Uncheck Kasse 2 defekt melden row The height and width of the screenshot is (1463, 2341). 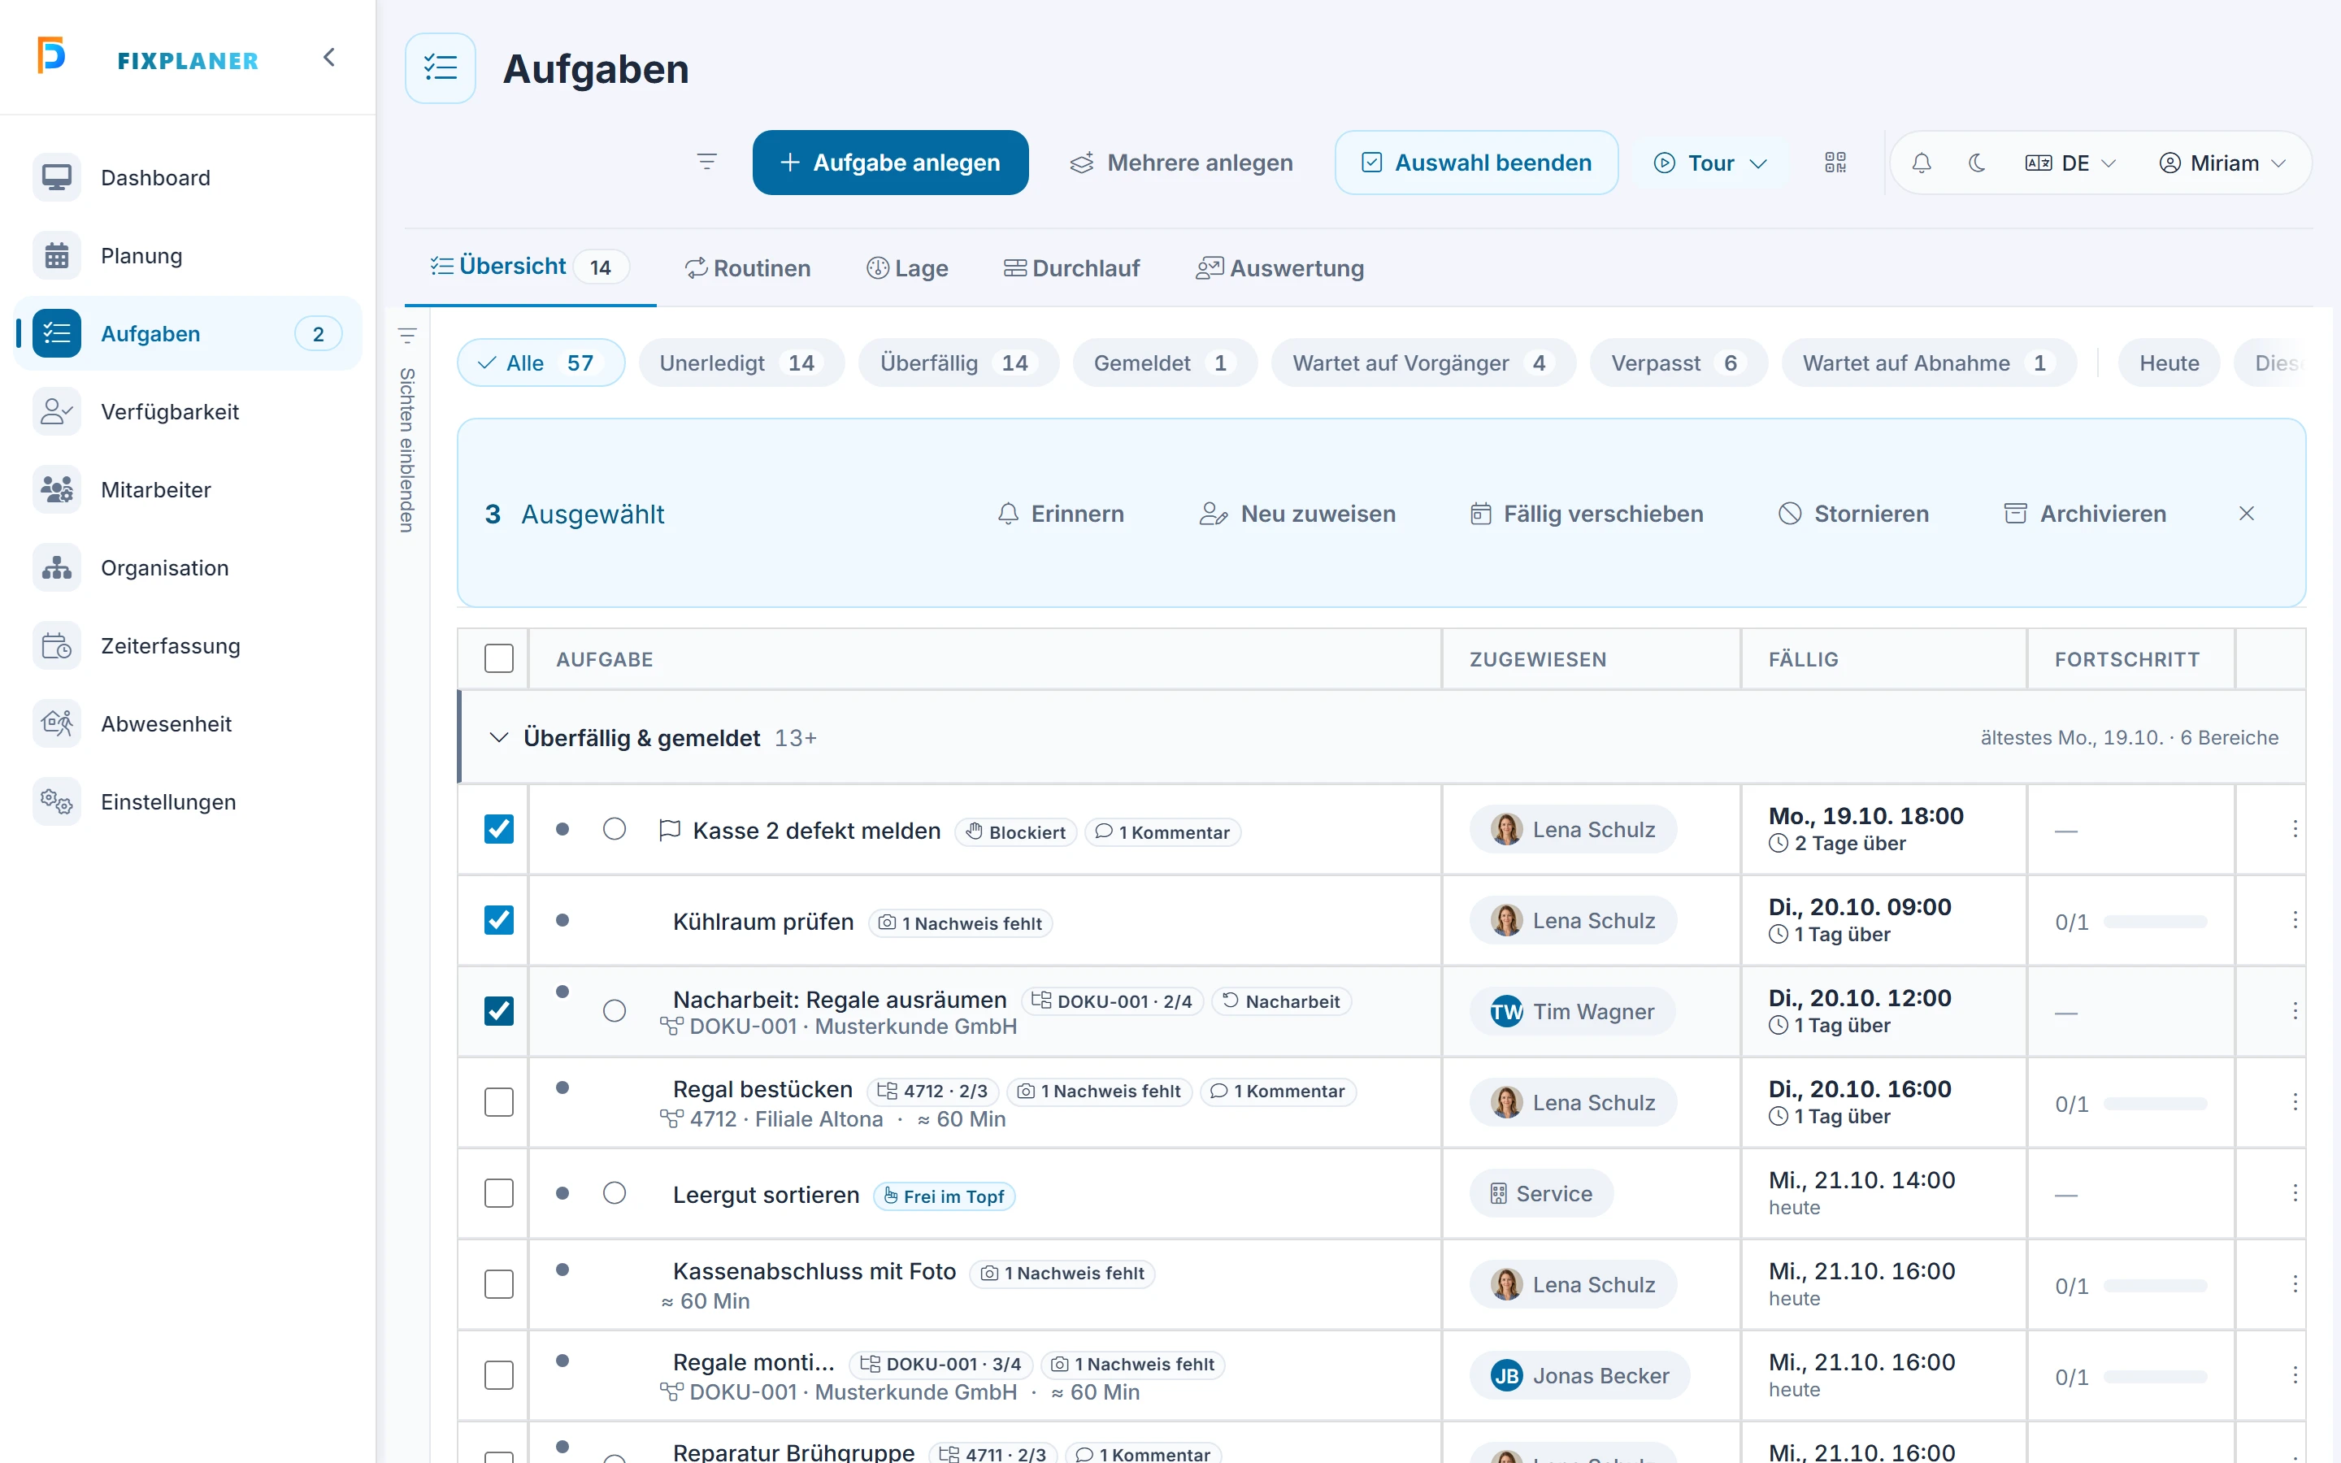[499, 829]
